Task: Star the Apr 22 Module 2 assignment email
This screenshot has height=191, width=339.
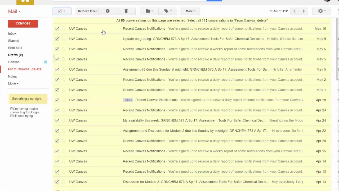Action: tap(63, 131)
